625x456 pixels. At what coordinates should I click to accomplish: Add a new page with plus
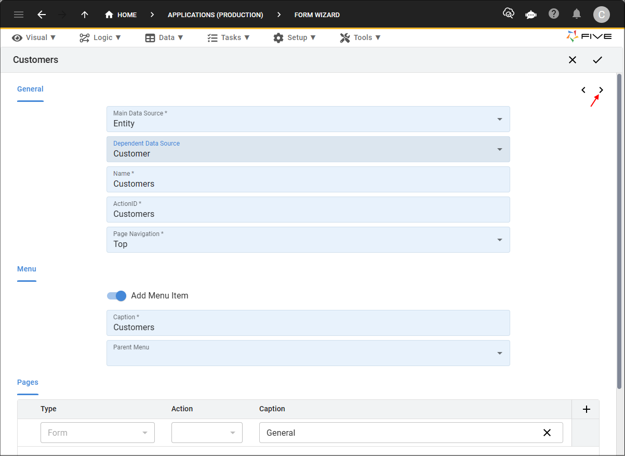[587, 409]
